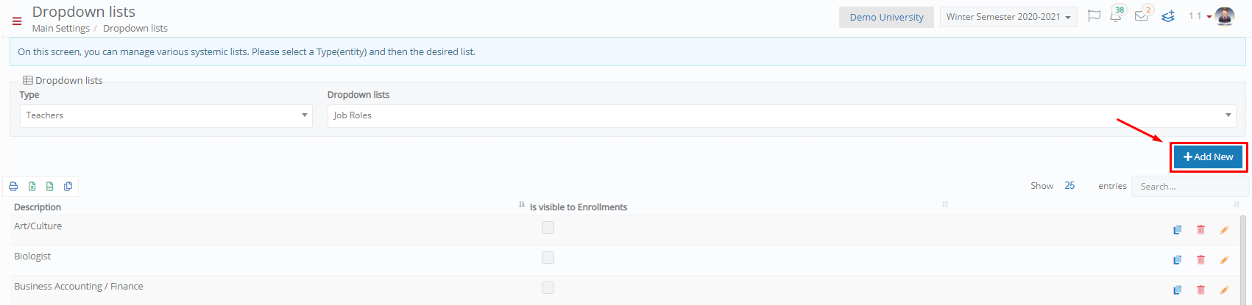Click the Add New button
Viewport: 1252px width, 305px height.
1208,157
